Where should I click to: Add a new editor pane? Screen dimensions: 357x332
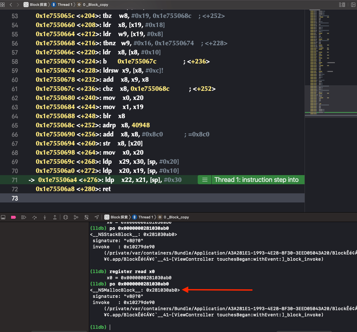(353, 5)
